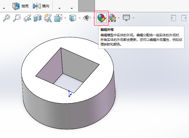
Task: Click the Previous View icon
Action: (27, 18)
